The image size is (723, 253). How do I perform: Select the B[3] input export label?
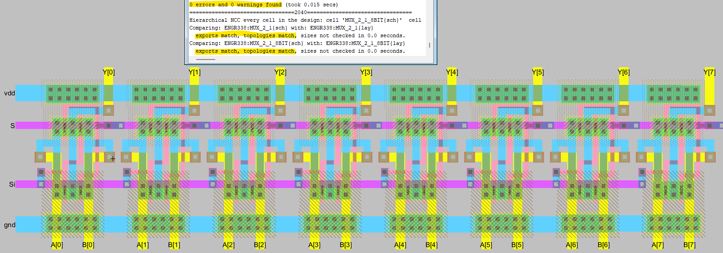[346, 245]
